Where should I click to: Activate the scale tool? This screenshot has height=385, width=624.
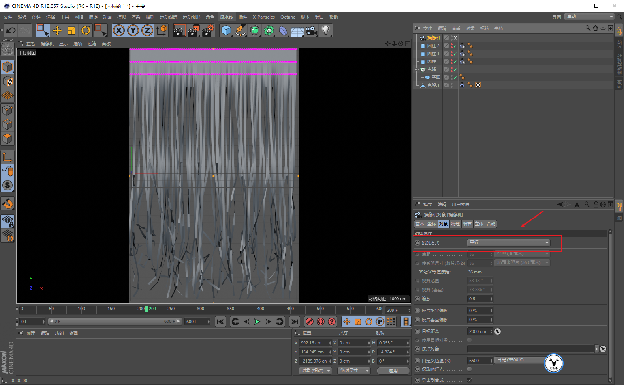pos(71,30)
